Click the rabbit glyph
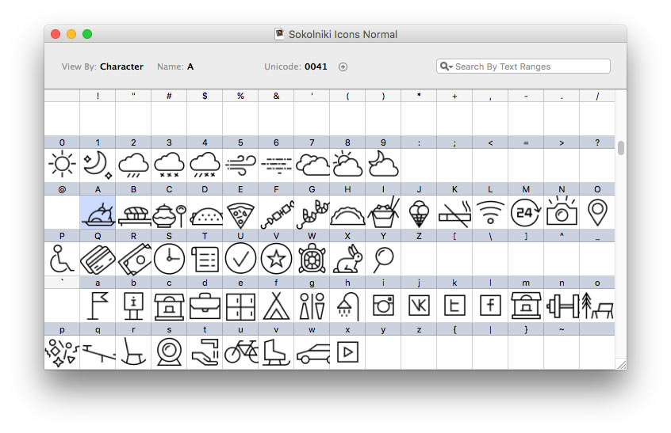The image size is (671, 433). [x=347, y=258]
